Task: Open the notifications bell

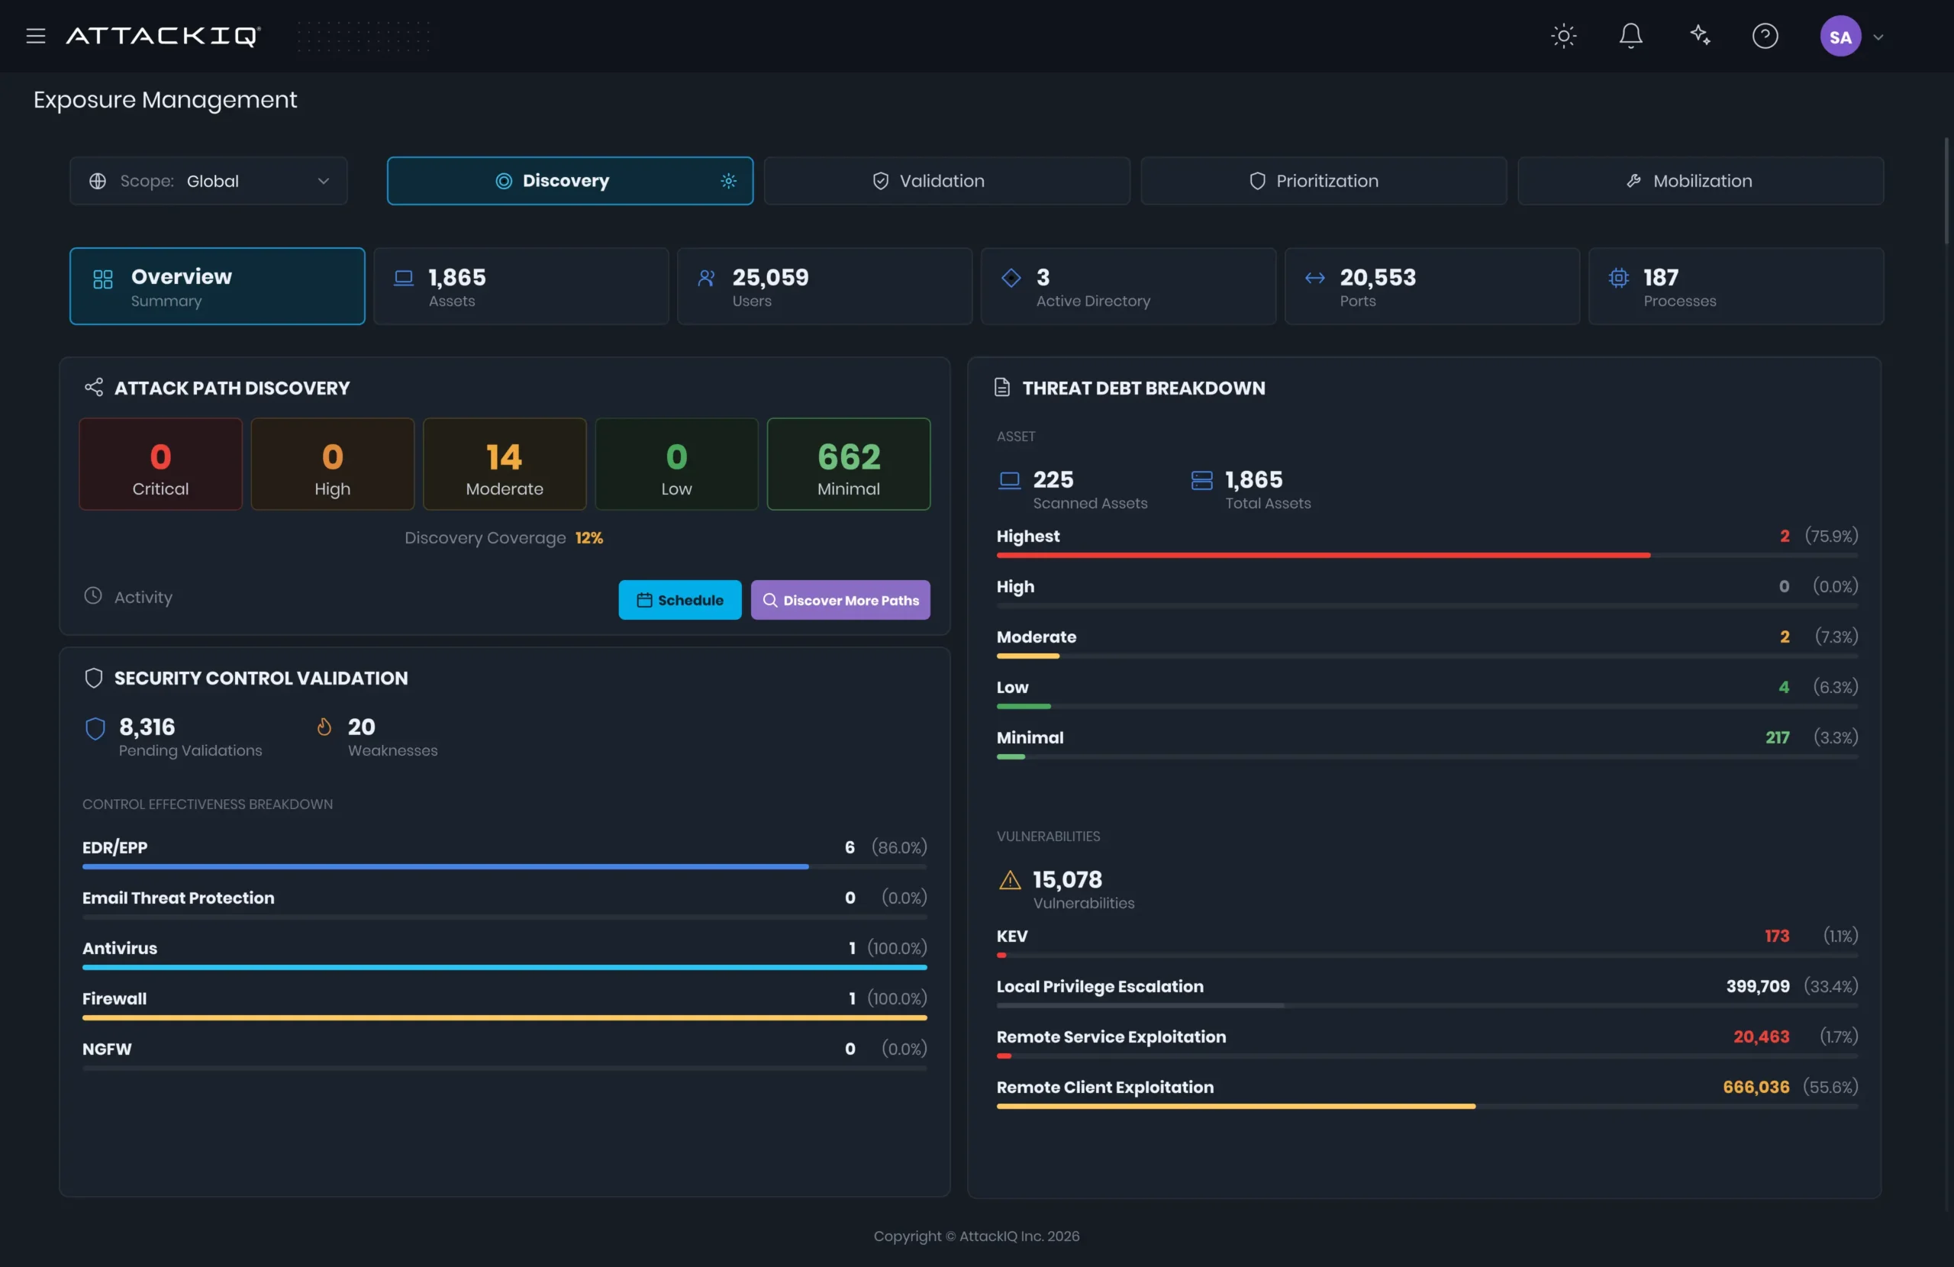Action: tap(1630, 36)
